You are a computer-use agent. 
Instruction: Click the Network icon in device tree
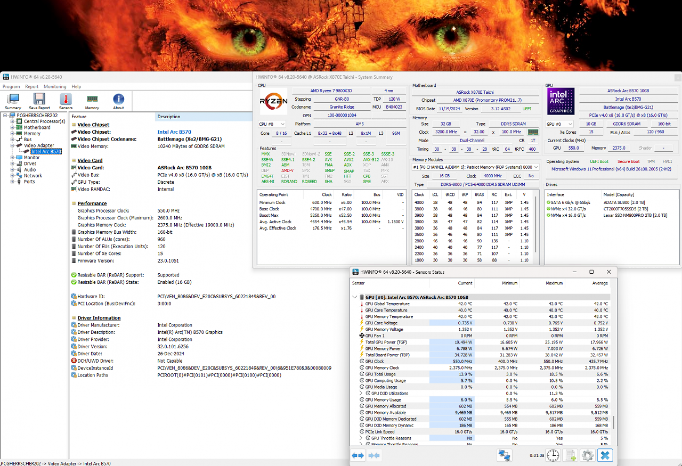pos(20,176)
